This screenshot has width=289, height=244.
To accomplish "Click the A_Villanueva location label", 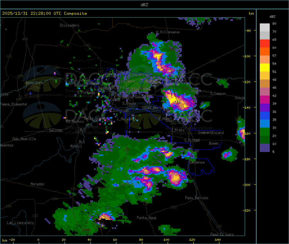I will 168,32.
